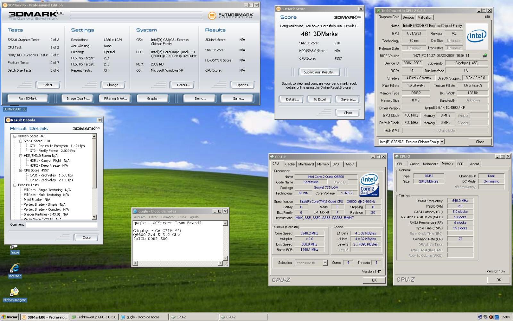Image resolution: width=513 pixels, height=321 pixels.
Task: Click the Result Details scroll down arrow
Action: click(94, 217)
